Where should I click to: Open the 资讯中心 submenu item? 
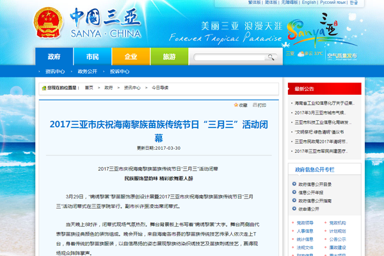(55, 72)
